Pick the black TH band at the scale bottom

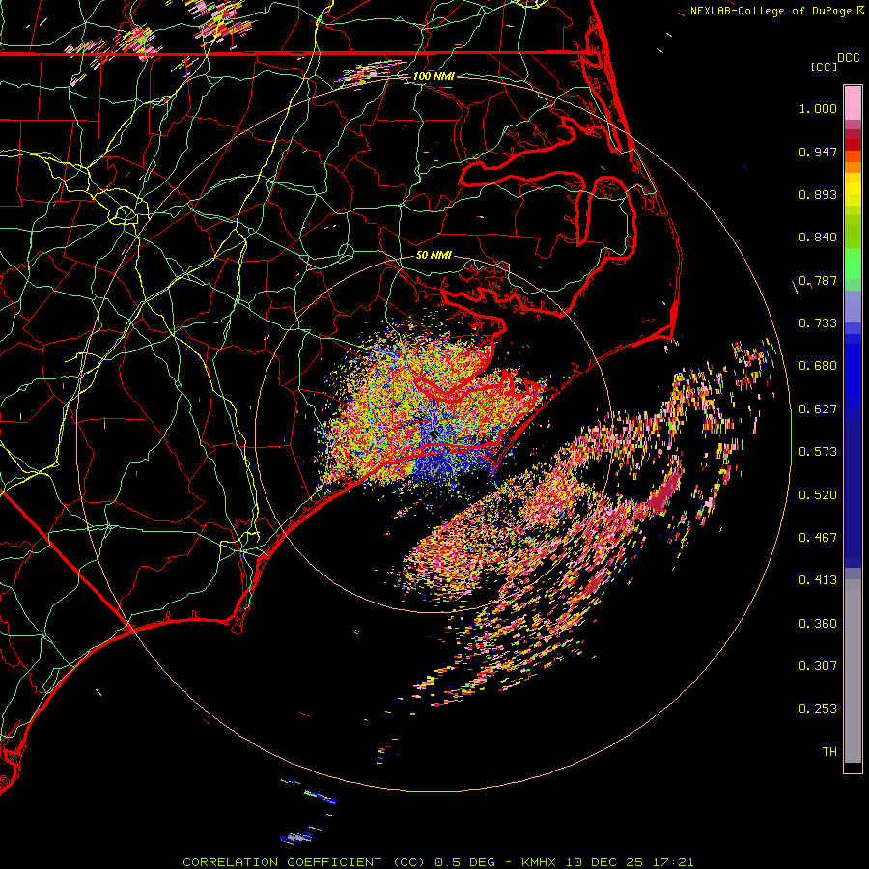click(853, 768)
